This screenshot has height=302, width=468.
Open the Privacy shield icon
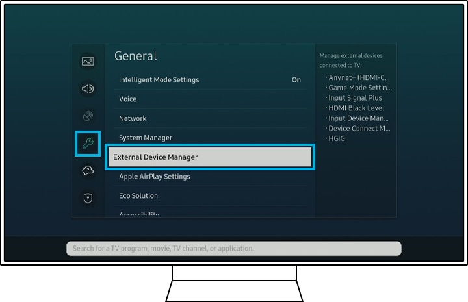88,198
